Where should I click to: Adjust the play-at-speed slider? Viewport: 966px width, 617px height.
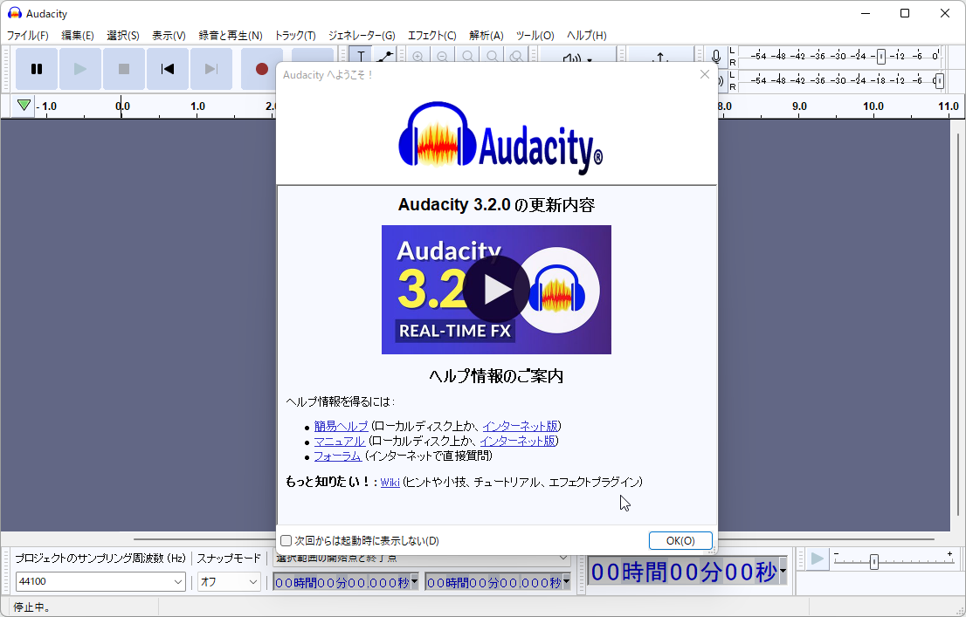(x=876, y=561)
